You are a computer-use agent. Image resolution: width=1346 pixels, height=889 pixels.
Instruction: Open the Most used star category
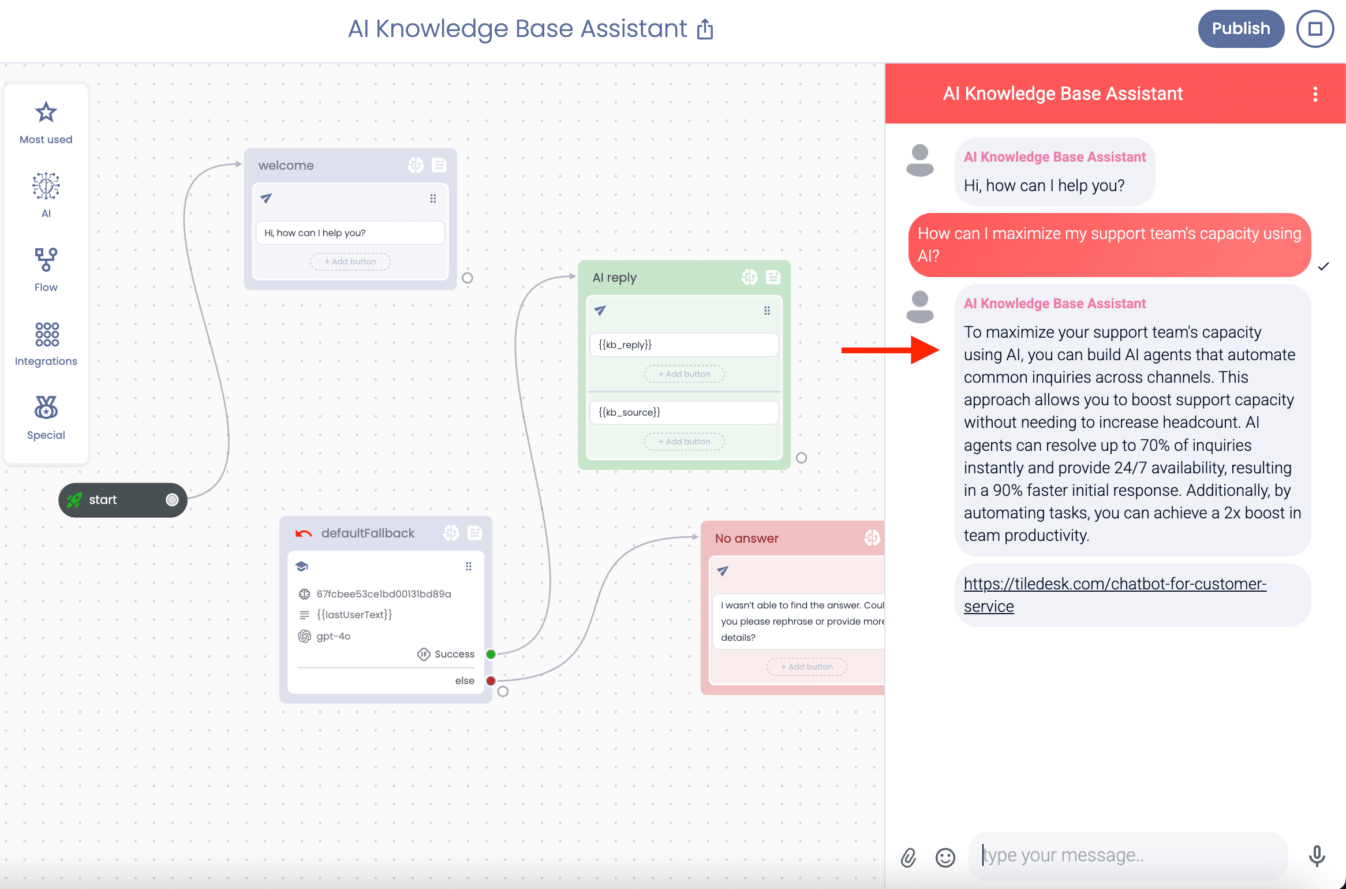(46, 123)
